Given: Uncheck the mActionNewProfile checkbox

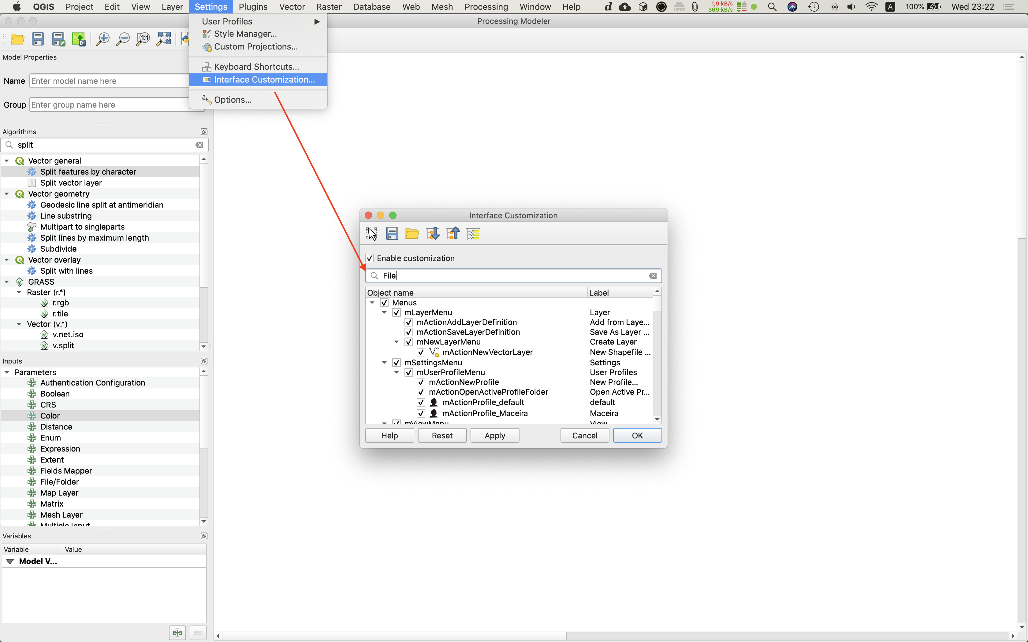Looking at the screenshot, I should click(x=421, y=382).
